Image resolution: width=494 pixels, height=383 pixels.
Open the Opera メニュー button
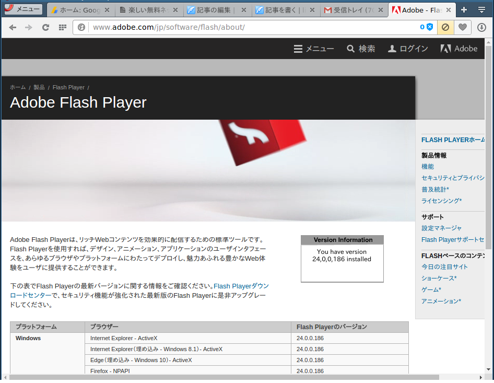pyautogui.click(x=23, y=9)
